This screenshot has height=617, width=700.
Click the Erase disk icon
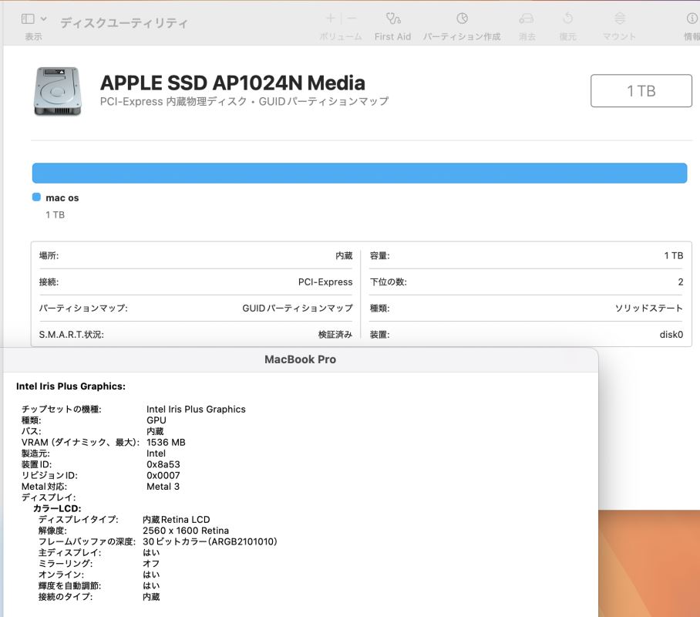(x=527, y=19)
